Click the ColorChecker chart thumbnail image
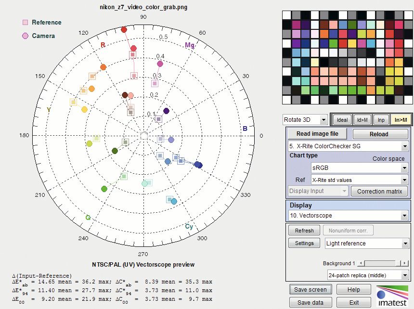The height and width of the screenshot is (309, 414). click(345, 60)
